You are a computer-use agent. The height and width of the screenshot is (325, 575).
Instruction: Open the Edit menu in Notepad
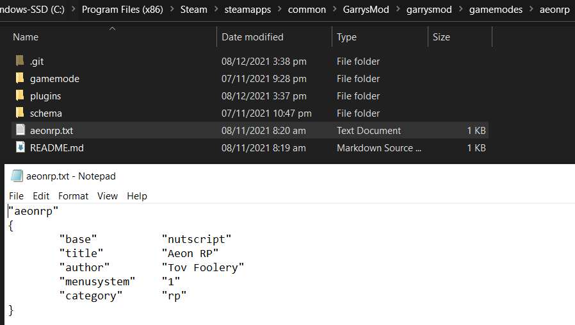coord(41,196)
